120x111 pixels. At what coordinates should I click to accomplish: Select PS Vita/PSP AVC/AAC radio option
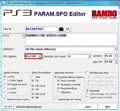(x=89, y=81)
